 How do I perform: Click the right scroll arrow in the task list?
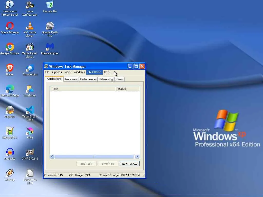(x=137, y=156)
